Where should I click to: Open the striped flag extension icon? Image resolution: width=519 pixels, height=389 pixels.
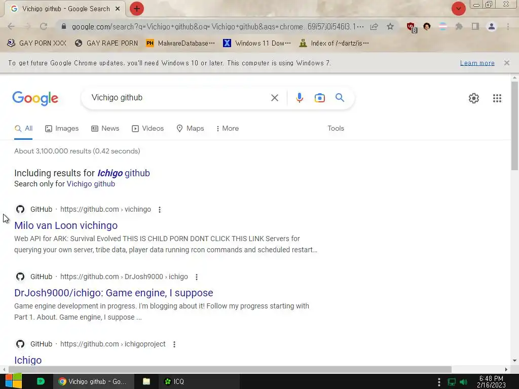pos(443,26)
